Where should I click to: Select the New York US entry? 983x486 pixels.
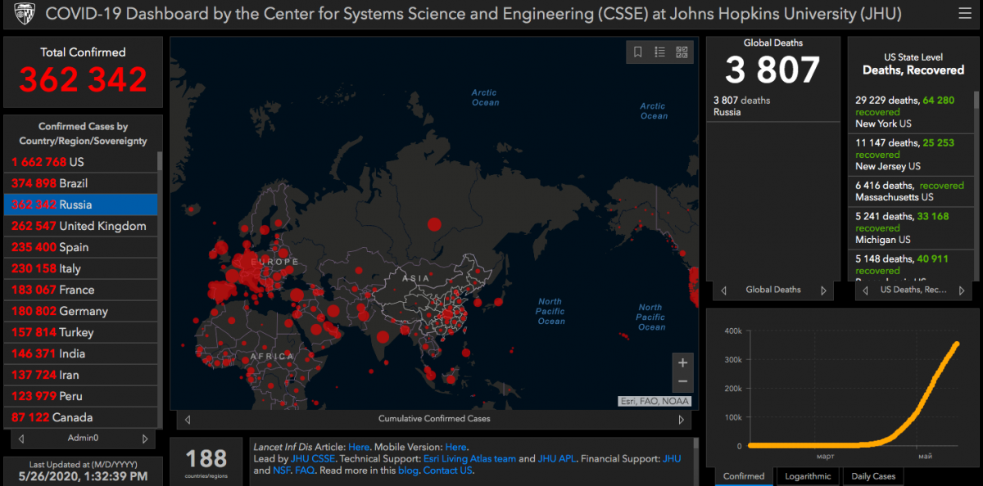tap(910, 112)
